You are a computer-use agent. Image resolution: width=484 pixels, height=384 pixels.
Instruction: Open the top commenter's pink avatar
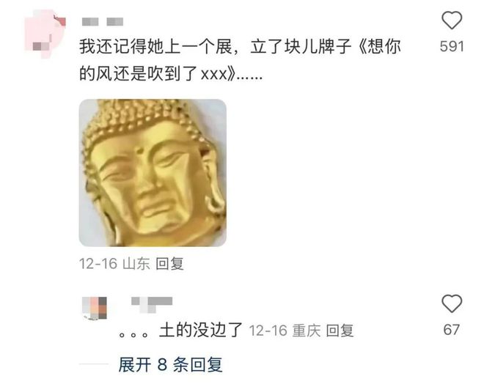coord(45,34)
